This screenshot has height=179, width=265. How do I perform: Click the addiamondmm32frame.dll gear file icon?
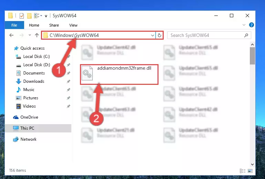pyautogui.click(x=87, y=73)
